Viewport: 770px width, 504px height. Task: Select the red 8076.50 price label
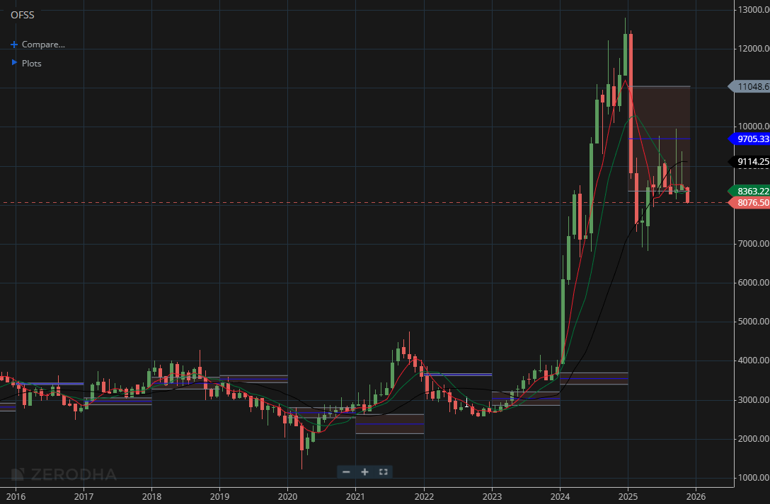[750, 203]
